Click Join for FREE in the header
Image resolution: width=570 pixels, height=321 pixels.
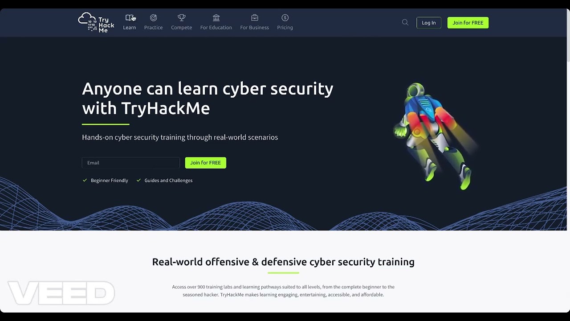pyautogui.click(x=468, y=23)
